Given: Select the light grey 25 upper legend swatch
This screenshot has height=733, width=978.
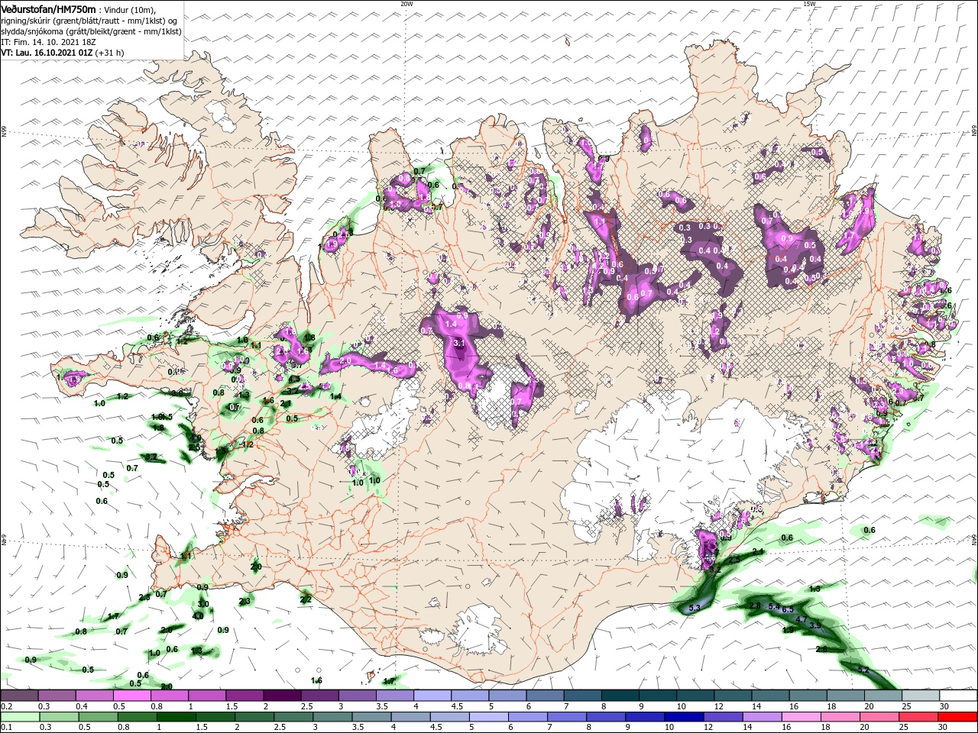Looking at the screenshot, I should tap(921, 696).
